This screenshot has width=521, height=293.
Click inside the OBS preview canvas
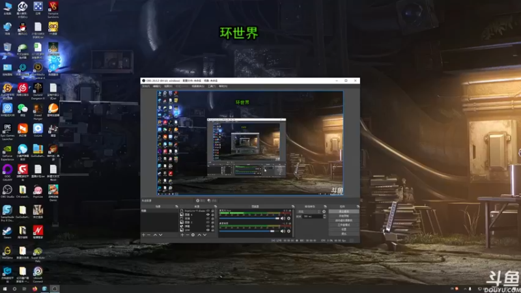(250, 143)
